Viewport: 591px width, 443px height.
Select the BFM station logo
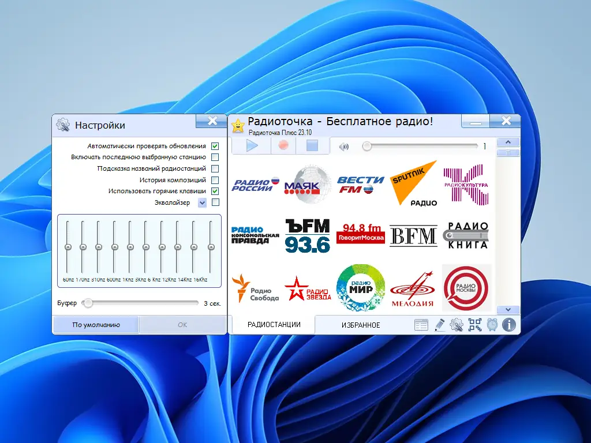pyautogui.click(x=413, y=236)
